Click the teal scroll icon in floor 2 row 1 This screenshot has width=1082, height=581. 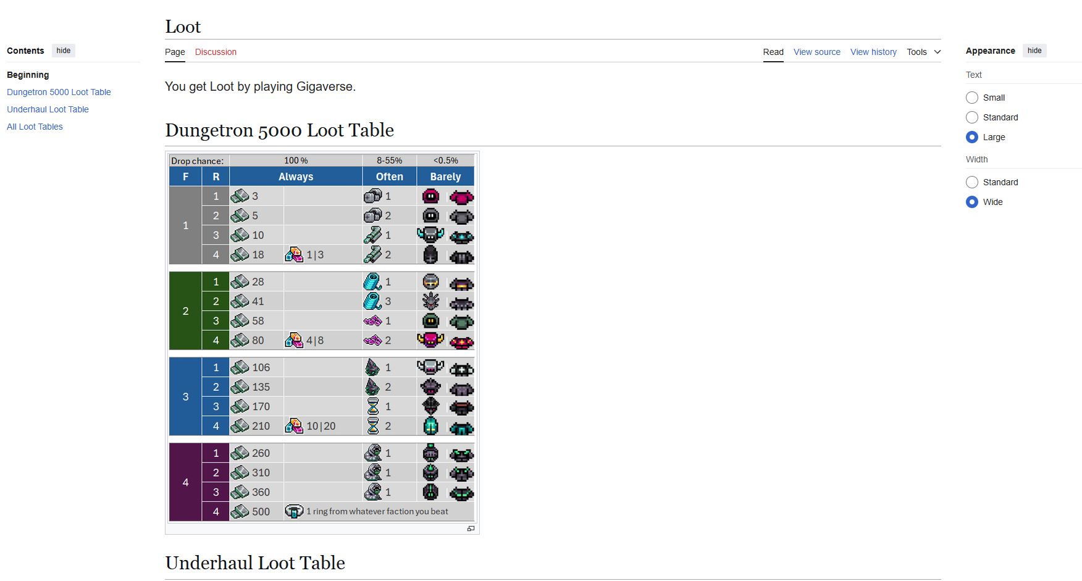[372, 282]
